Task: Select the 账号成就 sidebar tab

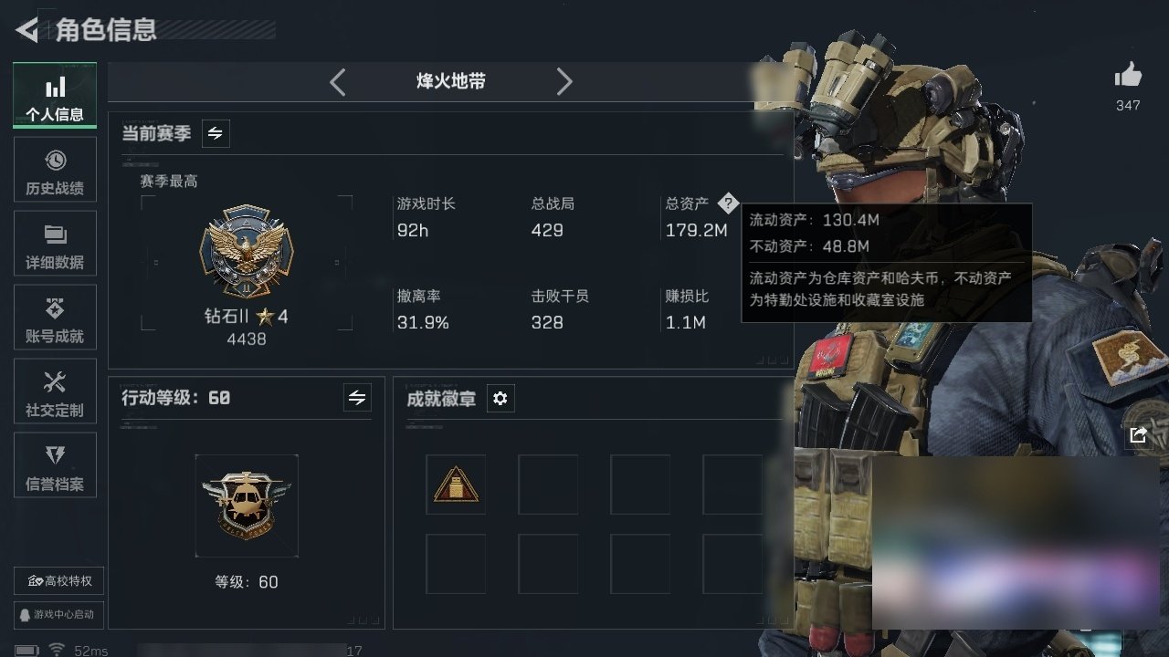Action: 55,318
